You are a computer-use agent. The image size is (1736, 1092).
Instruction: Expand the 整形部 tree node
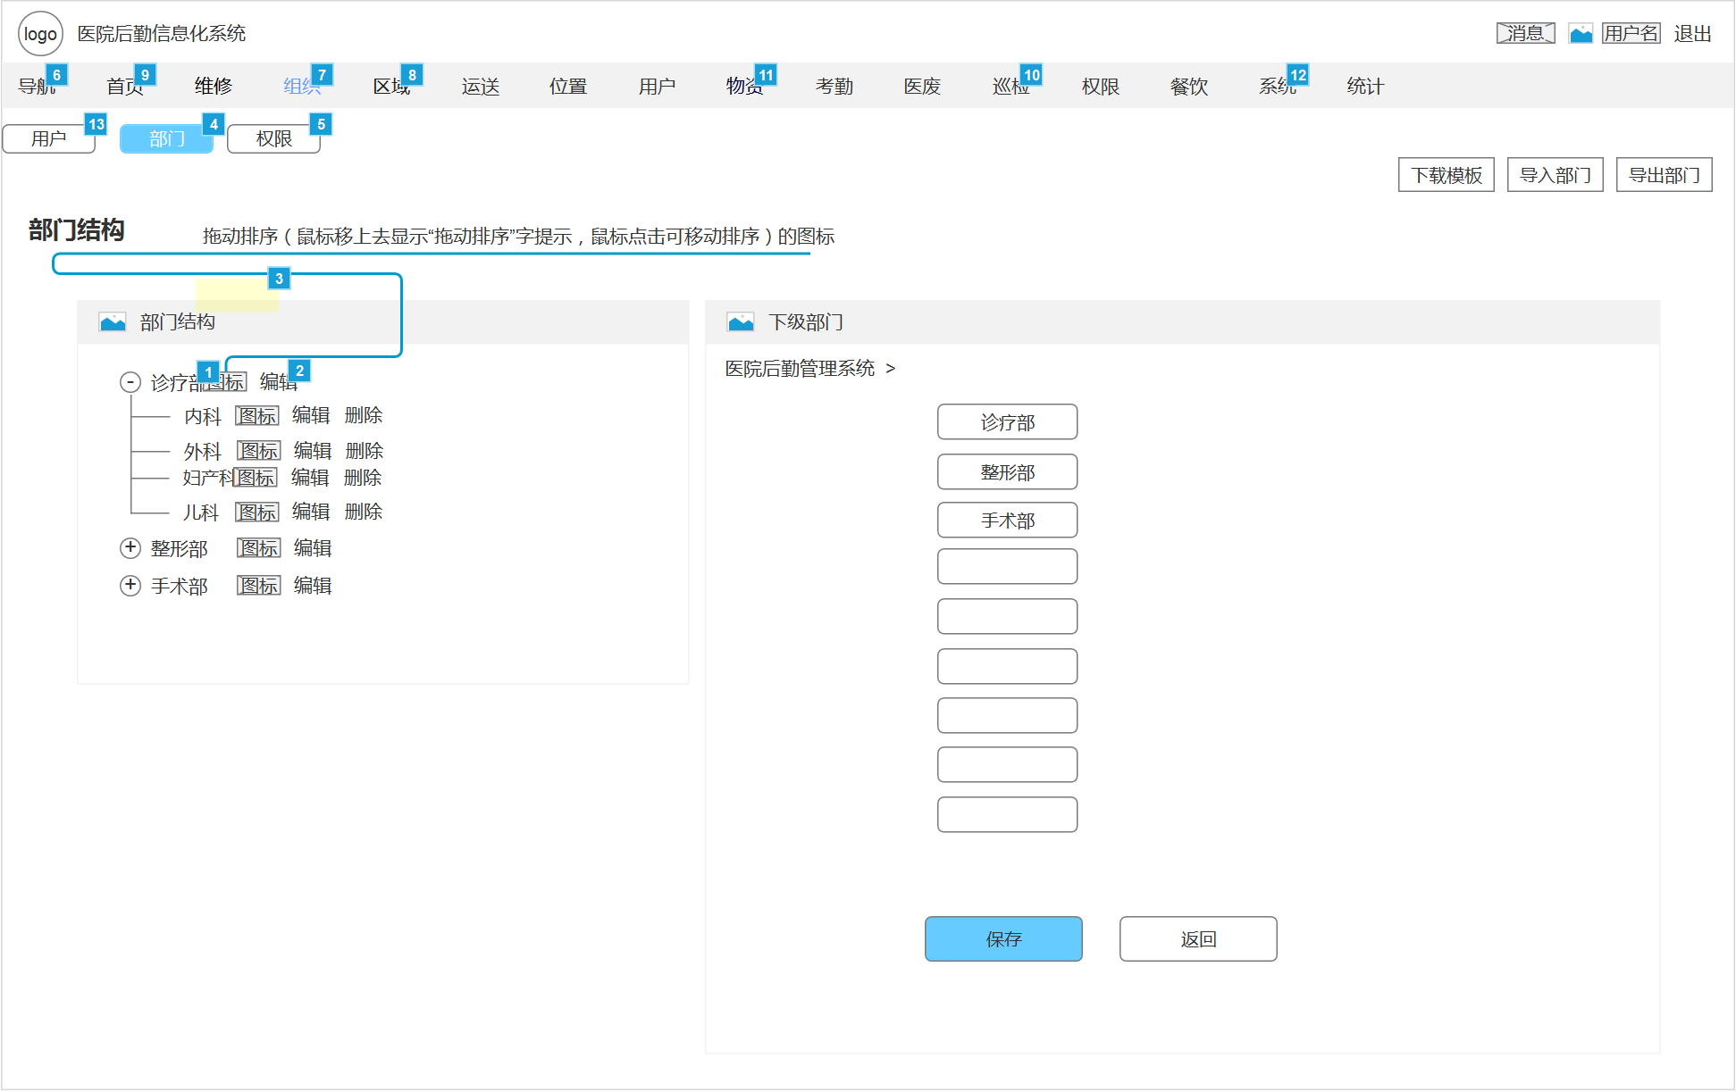pos(130,547)
